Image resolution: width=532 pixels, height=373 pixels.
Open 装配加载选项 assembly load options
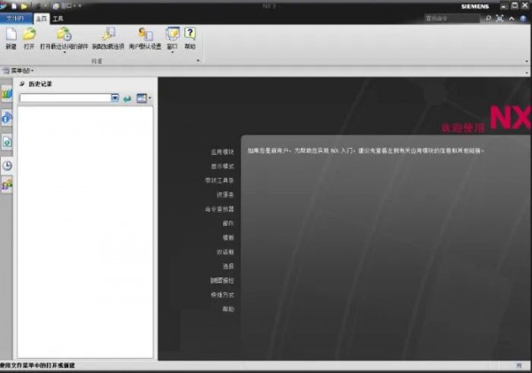[108, 34]
